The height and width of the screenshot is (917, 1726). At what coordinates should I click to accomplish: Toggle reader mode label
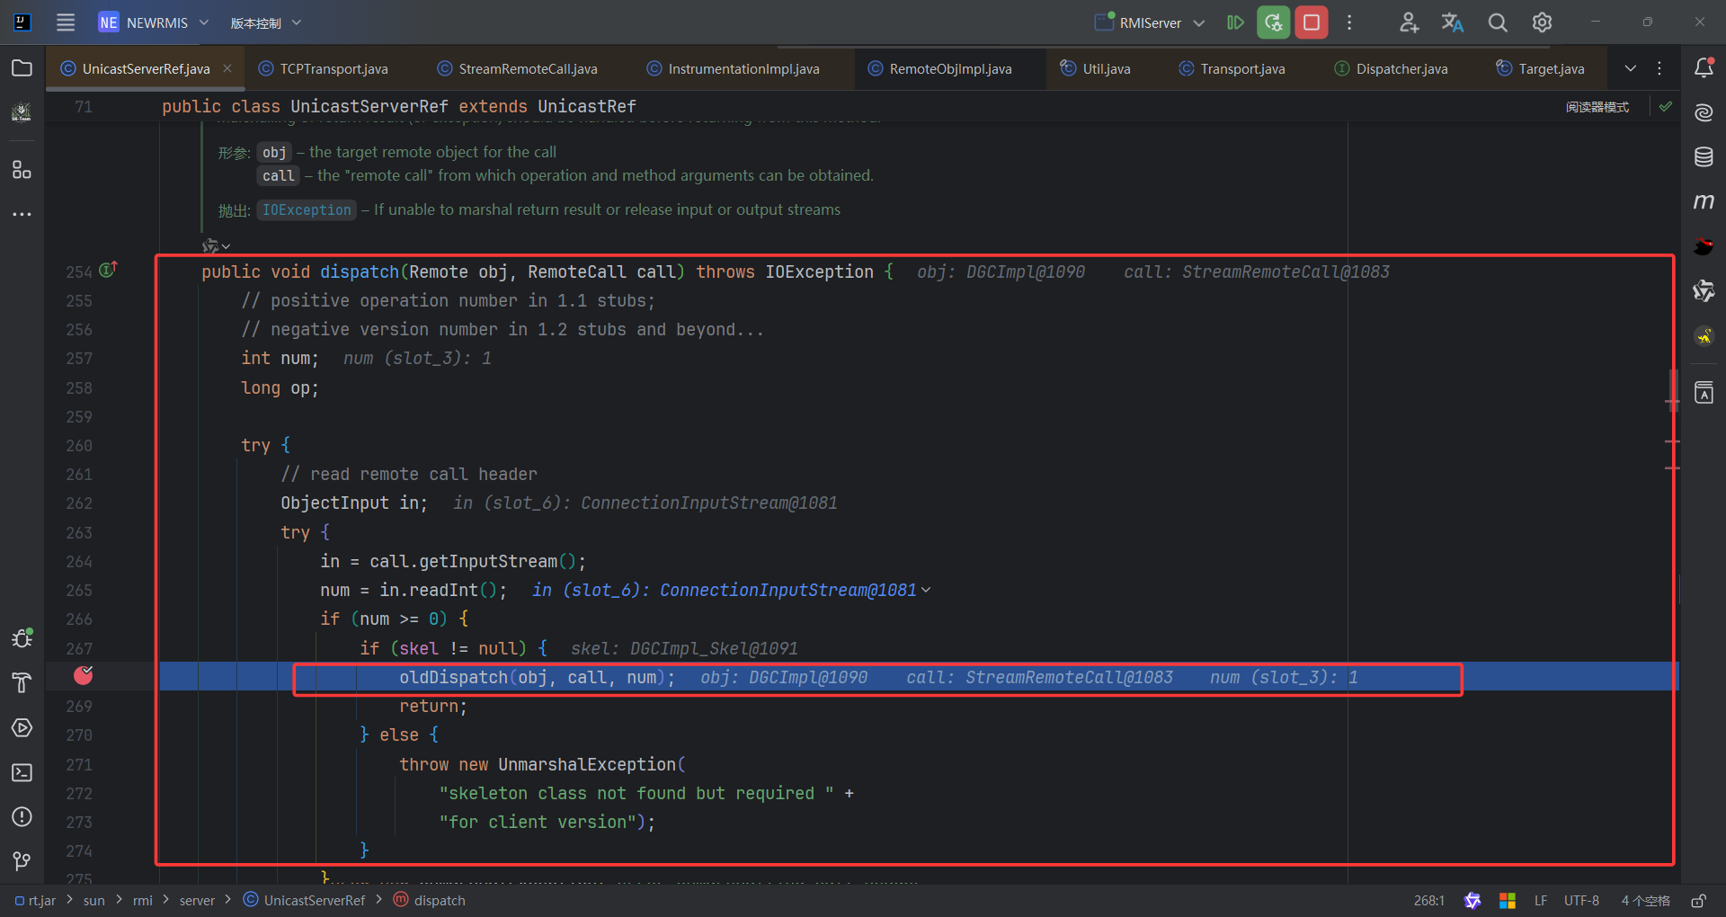pos(1597,107)
